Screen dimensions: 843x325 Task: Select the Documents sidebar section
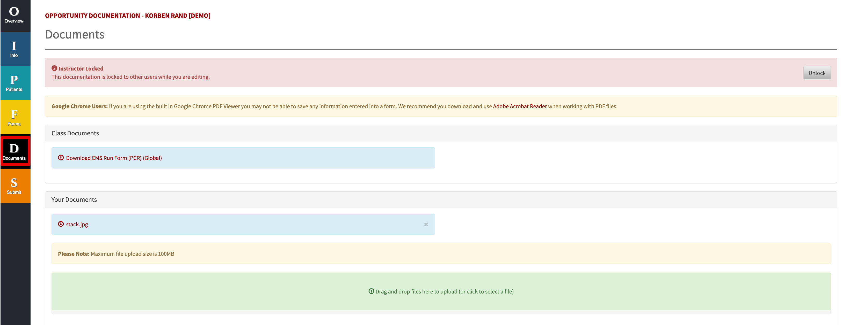15,152
